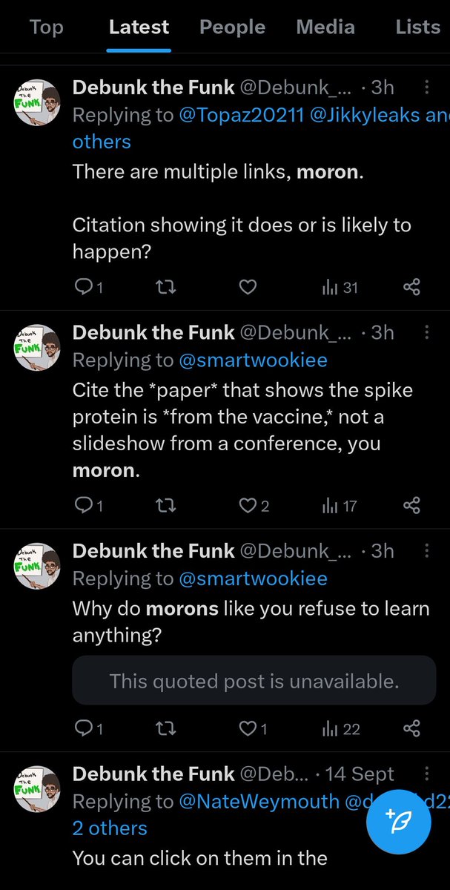The width and height of the screenshot is (450, 890).
Task: View analytics showing 31 views
Action: click(x=340, y=287)
